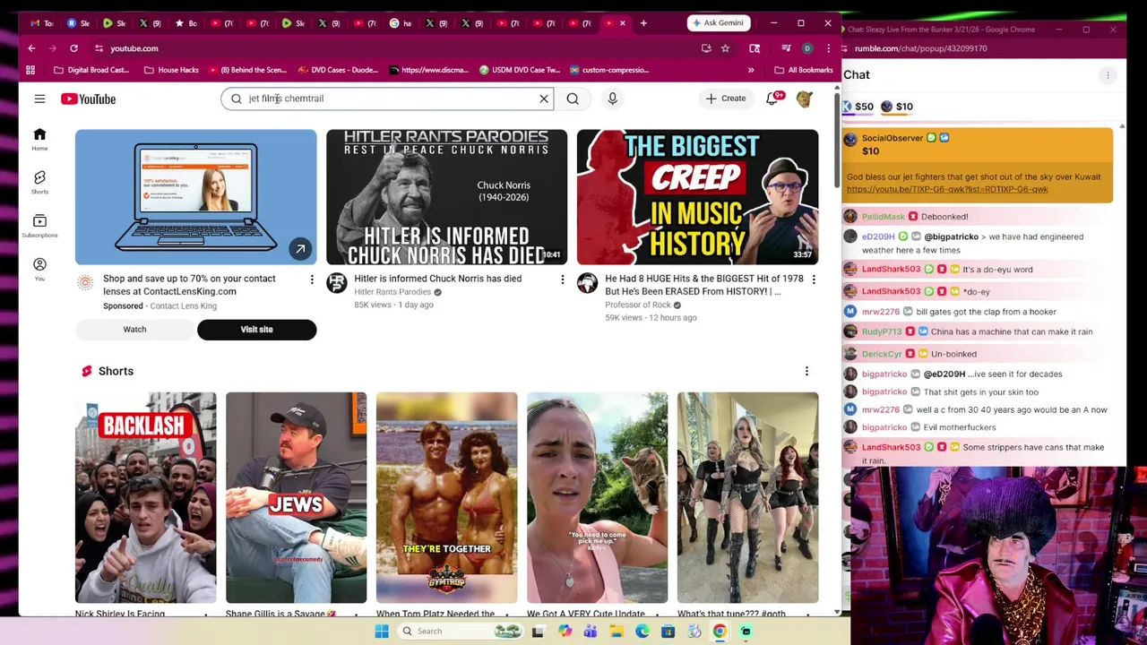The width and height of the screenshot is (1147, 645).
Task: Open the Hitler Rants Parodies channel avatar
Action: (336, 283)
